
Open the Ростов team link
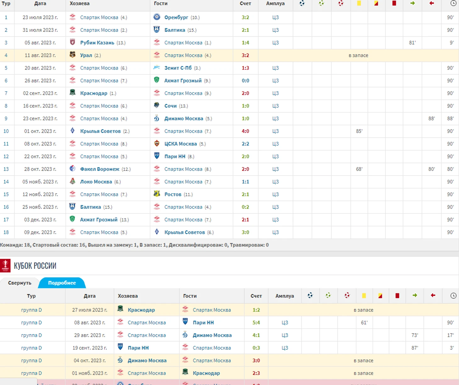pos(173,194)
